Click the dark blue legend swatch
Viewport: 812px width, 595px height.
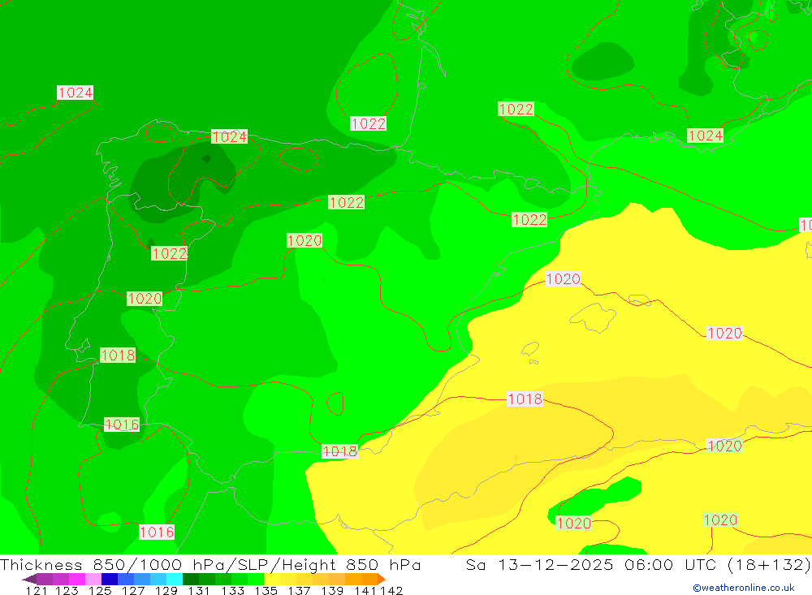110,579
